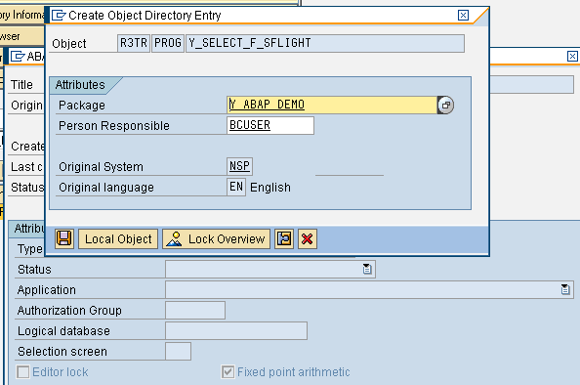
Task: Cancel dialog with the red X icon
Action: [307, 238]
